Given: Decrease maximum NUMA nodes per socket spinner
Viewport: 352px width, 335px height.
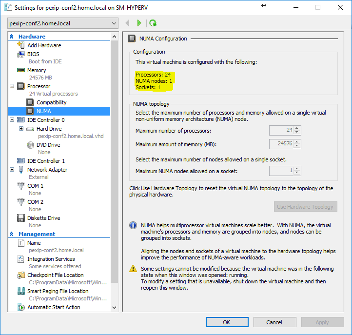Looking at the screenshot, I should tap(297, 173).
